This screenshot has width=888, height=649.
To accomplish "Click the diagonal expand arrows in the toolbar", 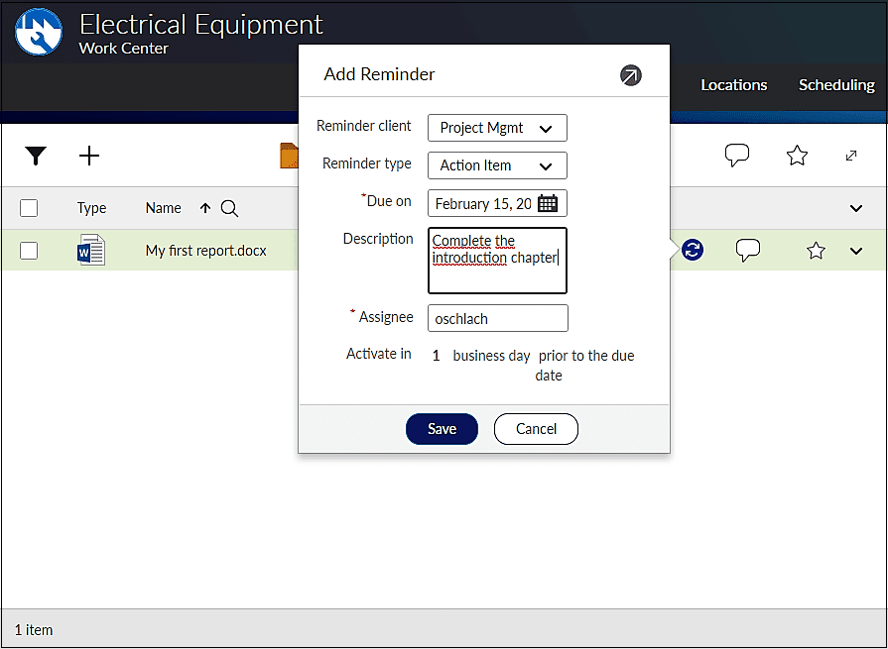I will [x=851, y=156].
